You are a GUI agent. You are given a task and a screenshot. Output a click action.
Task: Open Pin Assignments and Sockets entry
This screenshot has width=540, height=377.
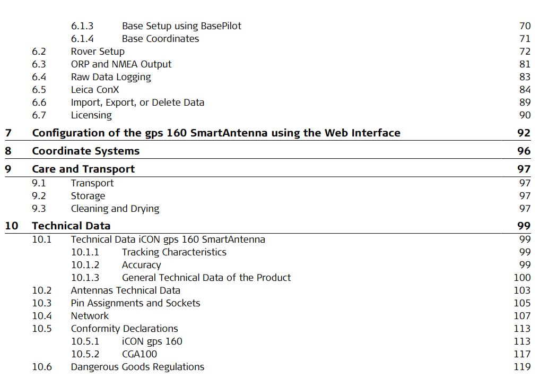[135, 303]
